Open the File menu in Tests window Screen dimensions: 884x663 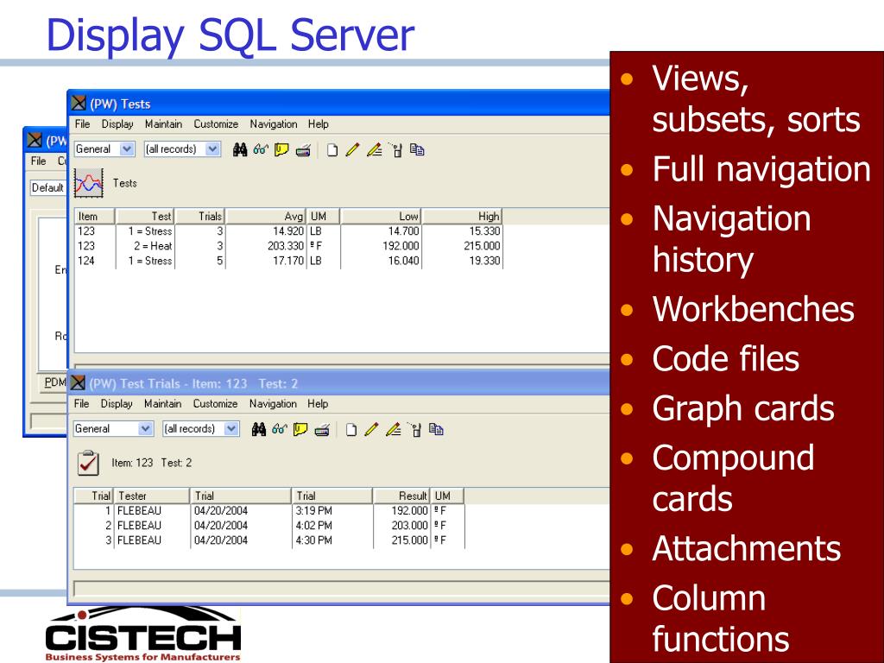pos(82,123)
